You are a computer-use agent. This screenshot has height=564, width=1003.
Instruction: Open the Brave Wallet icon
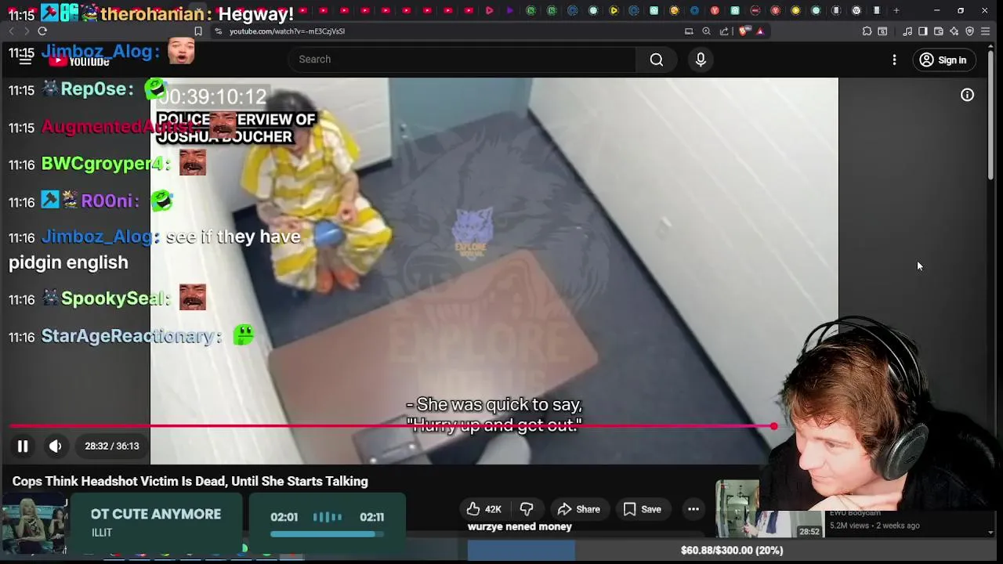click(x=939, y=31)
